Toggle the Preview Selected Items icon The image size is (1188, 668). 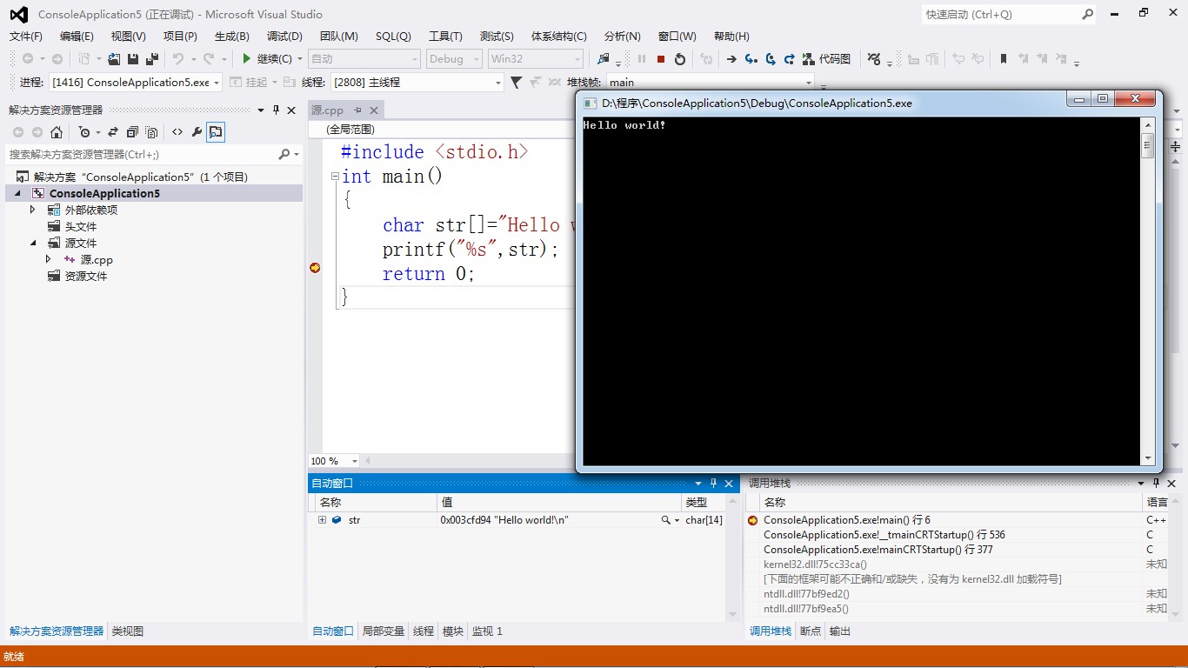coord(216,132)
